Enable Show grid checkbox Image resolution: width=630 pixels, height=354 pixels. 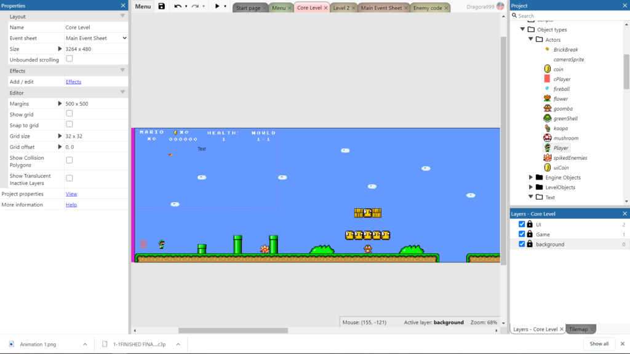pyautogui.click(x=70, y=114)
